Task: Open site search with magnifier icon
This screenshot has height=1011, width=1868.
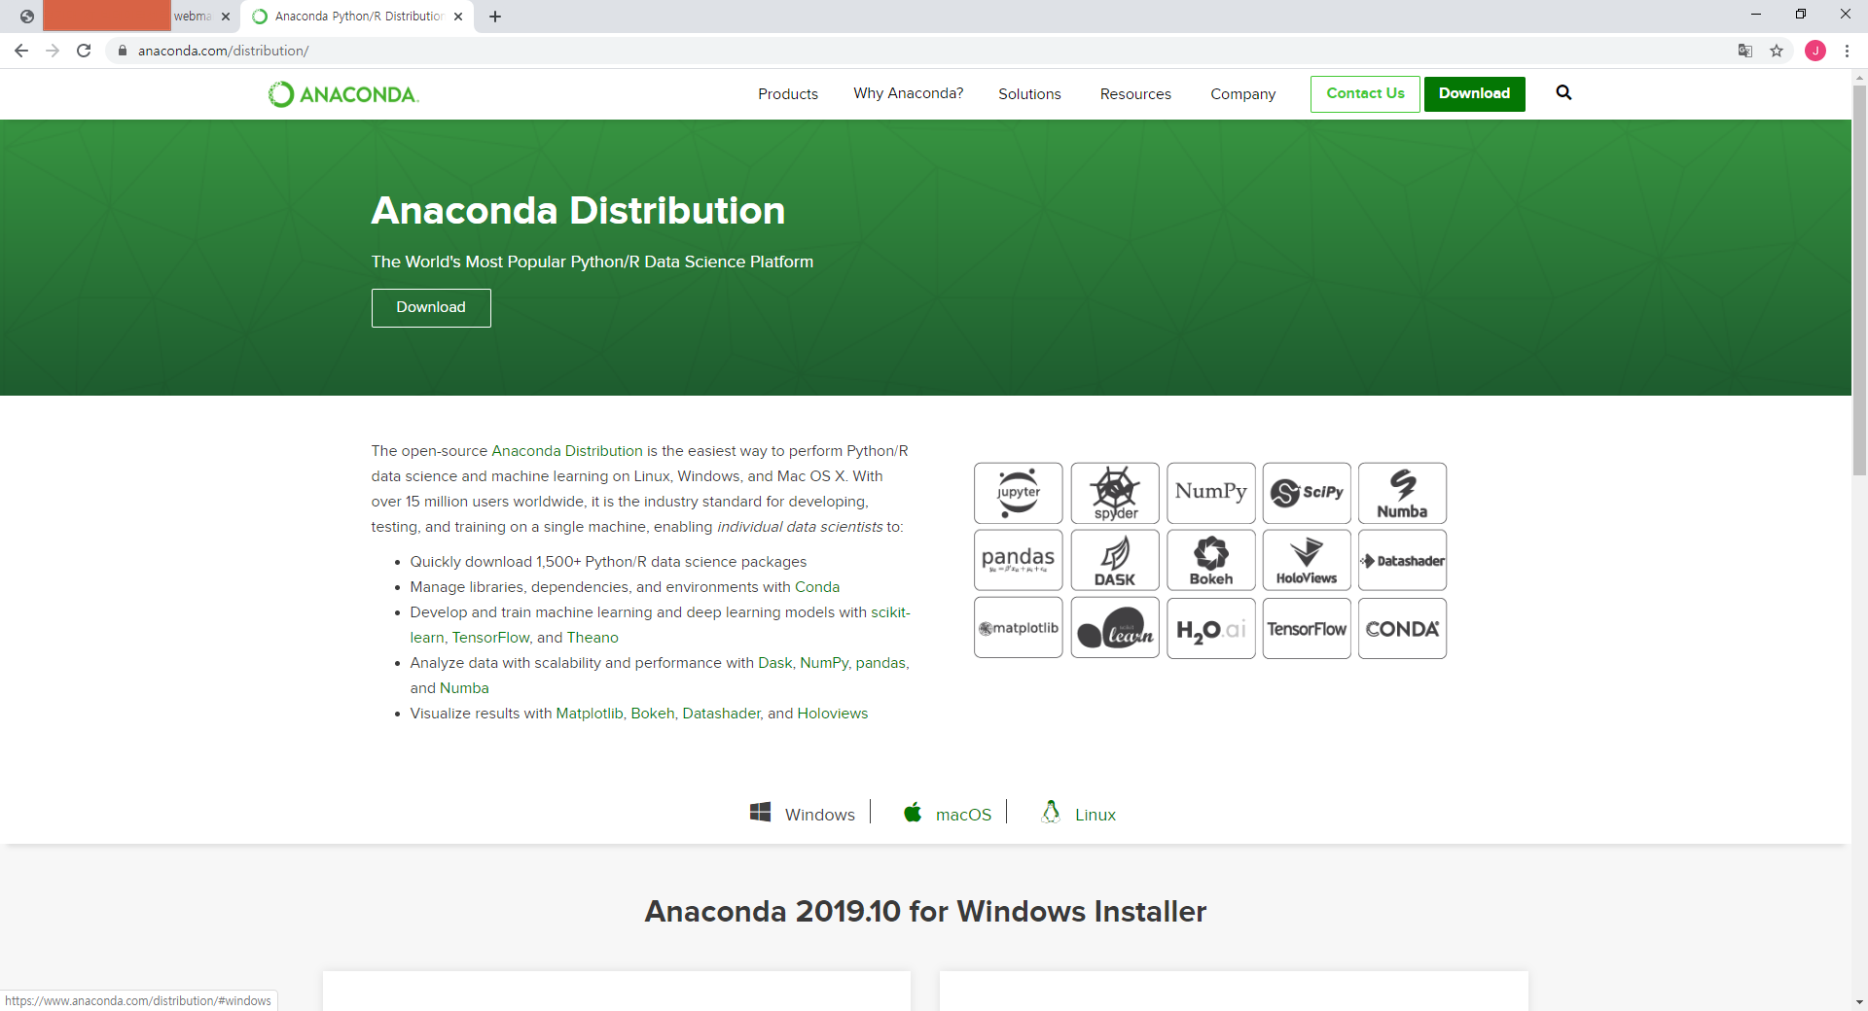Action: (x=1563, y=92)
